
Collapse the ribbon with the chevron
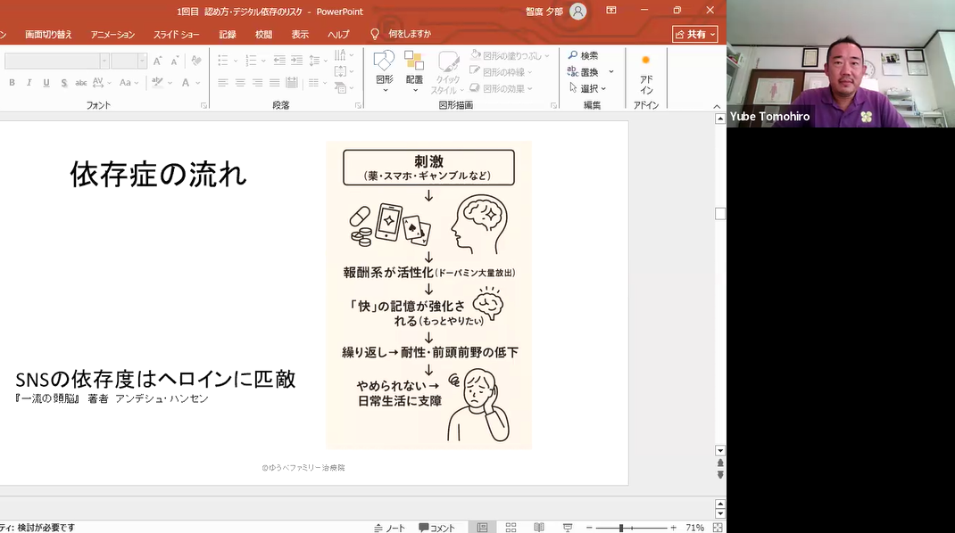click(x=718, y=106)
